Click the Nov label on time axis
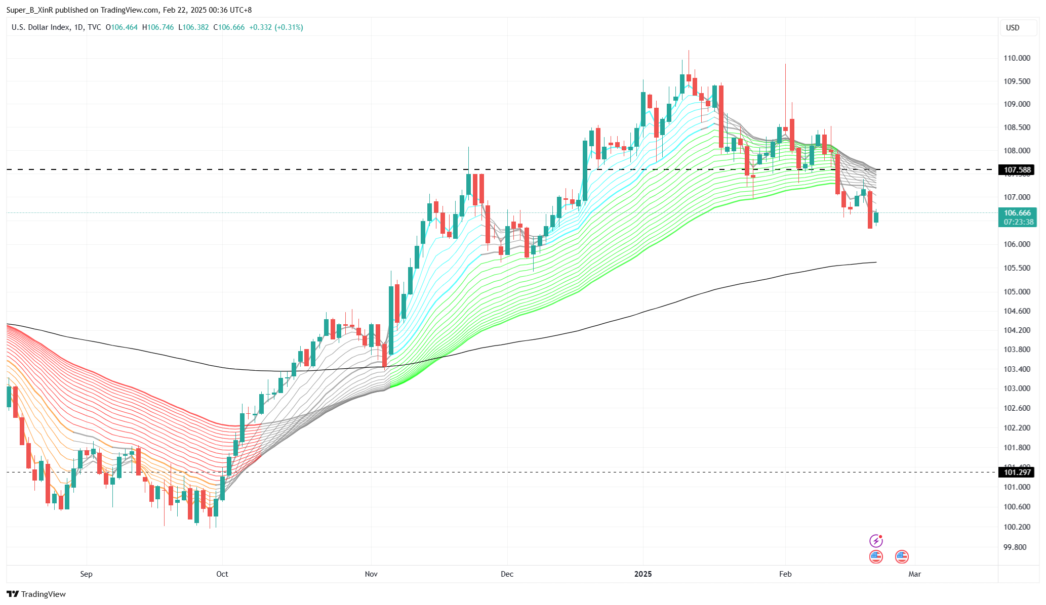This screenshot has height=605, width=1046. (x=371, y=574)
